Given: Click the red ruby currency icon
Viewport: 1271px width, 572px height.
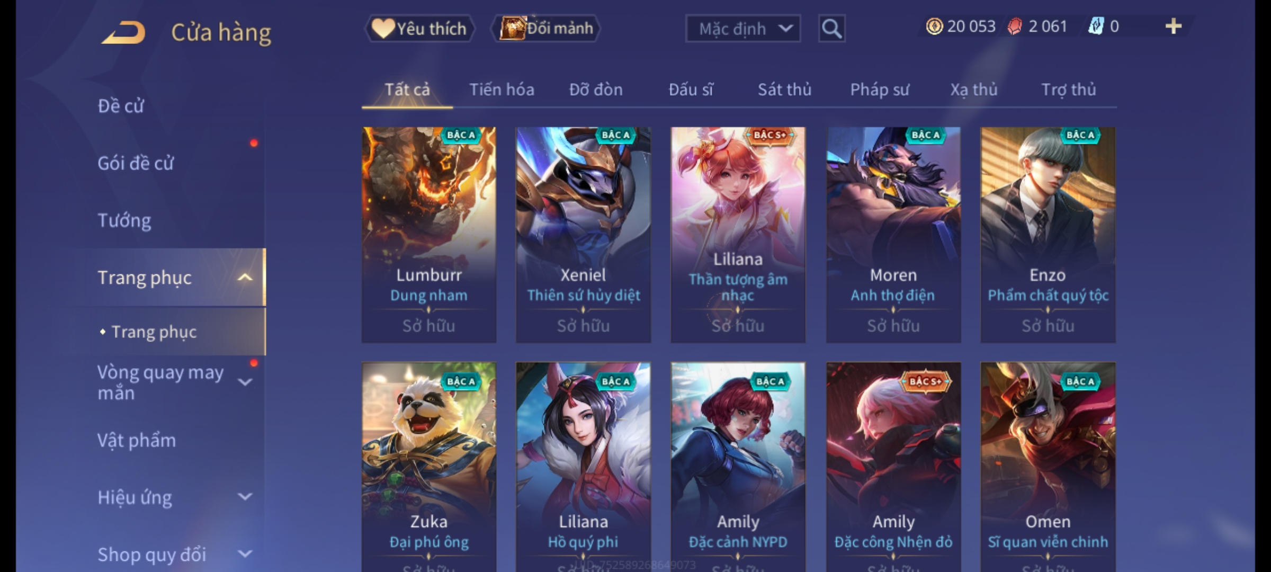Looking at the screenshot, I should (1015, 26).
